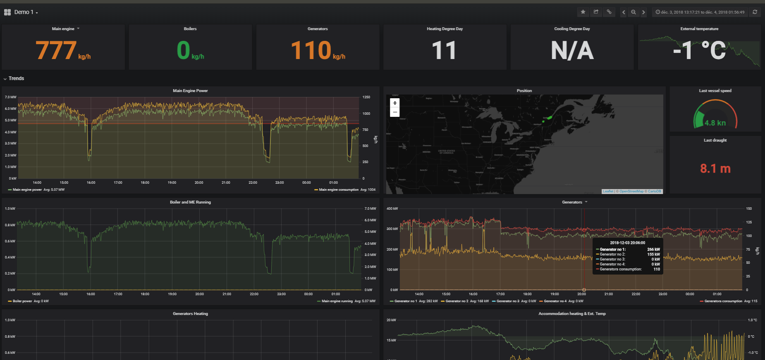
Task: Click the 4.8 kn speed gauge
Action: click(x=715, y=114)
